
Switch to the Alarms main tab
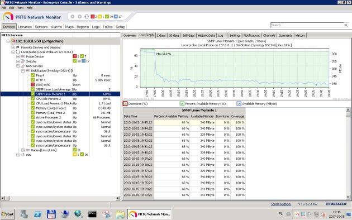(56, 27)
